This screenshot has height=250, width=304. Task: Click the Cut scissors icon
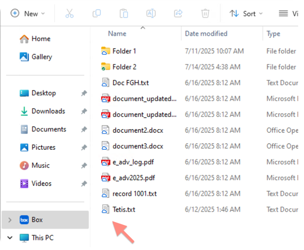[x=70, y=14]
